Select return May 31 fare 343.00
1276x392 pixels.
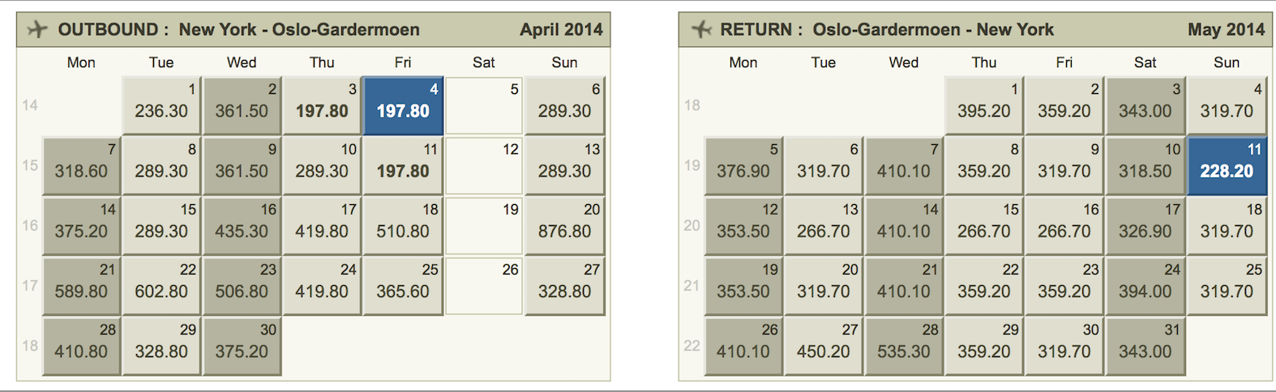tap(1145, 347)
